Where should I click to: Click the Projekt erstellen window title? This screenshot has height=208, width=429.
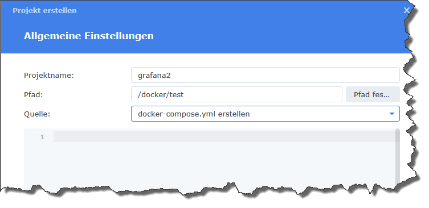(44, 11)
